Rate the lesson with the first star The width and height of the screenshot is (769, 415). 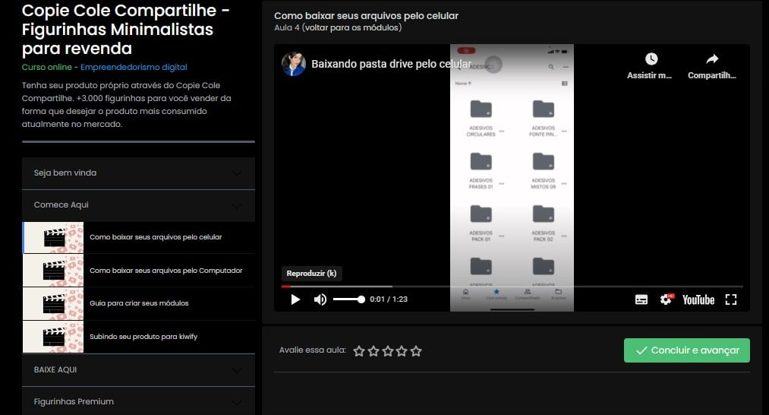(x=359, y=351)
